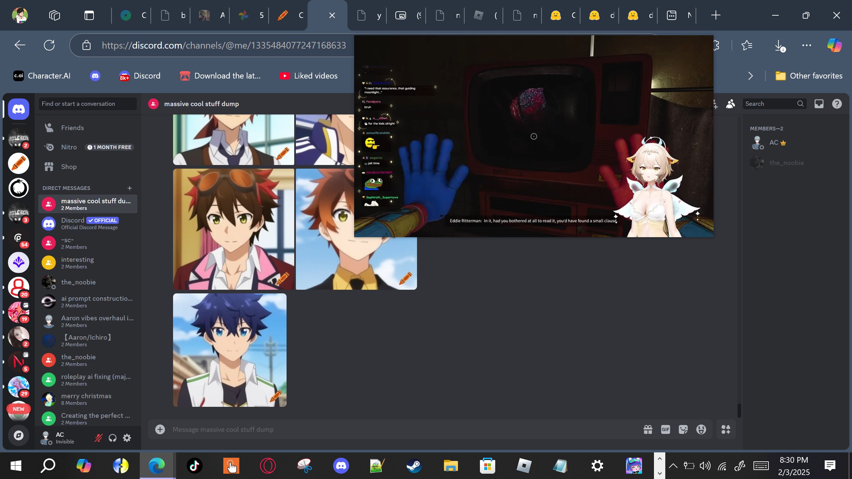Screen dimensions: 852x479
Task: Switch to the Roblox browser tab
Action: click(x=484, y=15)
